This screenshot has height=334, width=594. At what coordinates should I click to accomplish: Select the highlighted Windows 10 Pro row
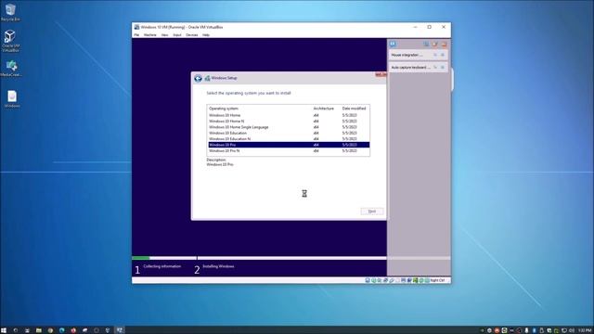pos(289,145)
